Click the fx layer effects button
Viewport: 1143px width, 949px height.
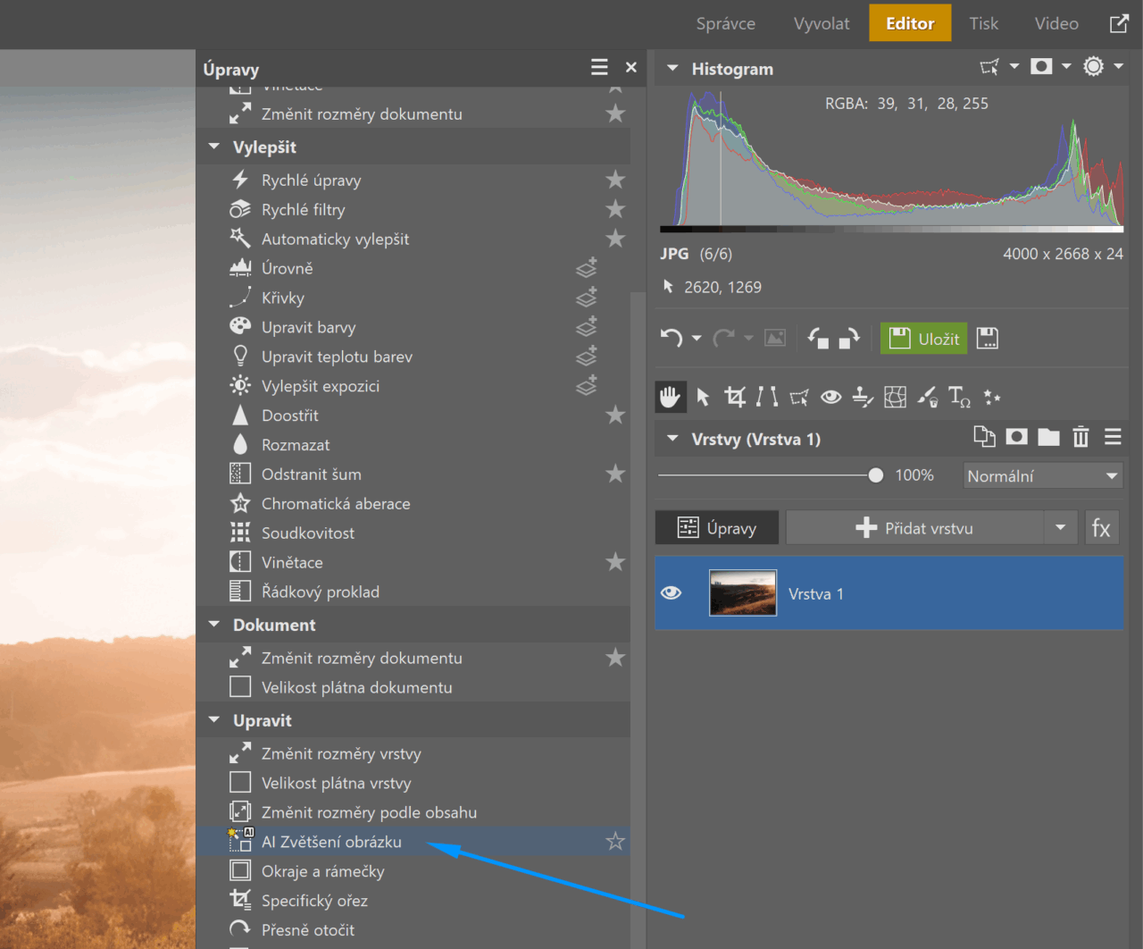1101,528
